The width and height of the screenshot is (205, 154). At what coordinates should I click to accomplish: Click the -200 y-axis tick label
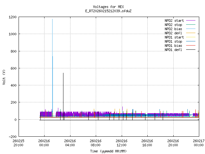(x=12, y=137)
